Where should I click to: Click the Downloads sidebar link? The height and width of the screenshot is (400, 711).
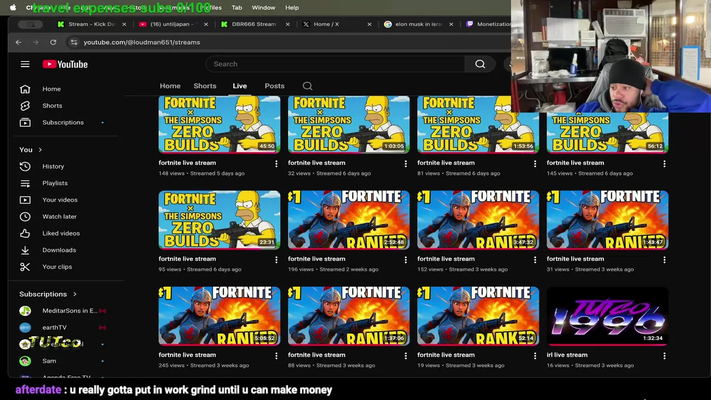(x=59, y=250)
